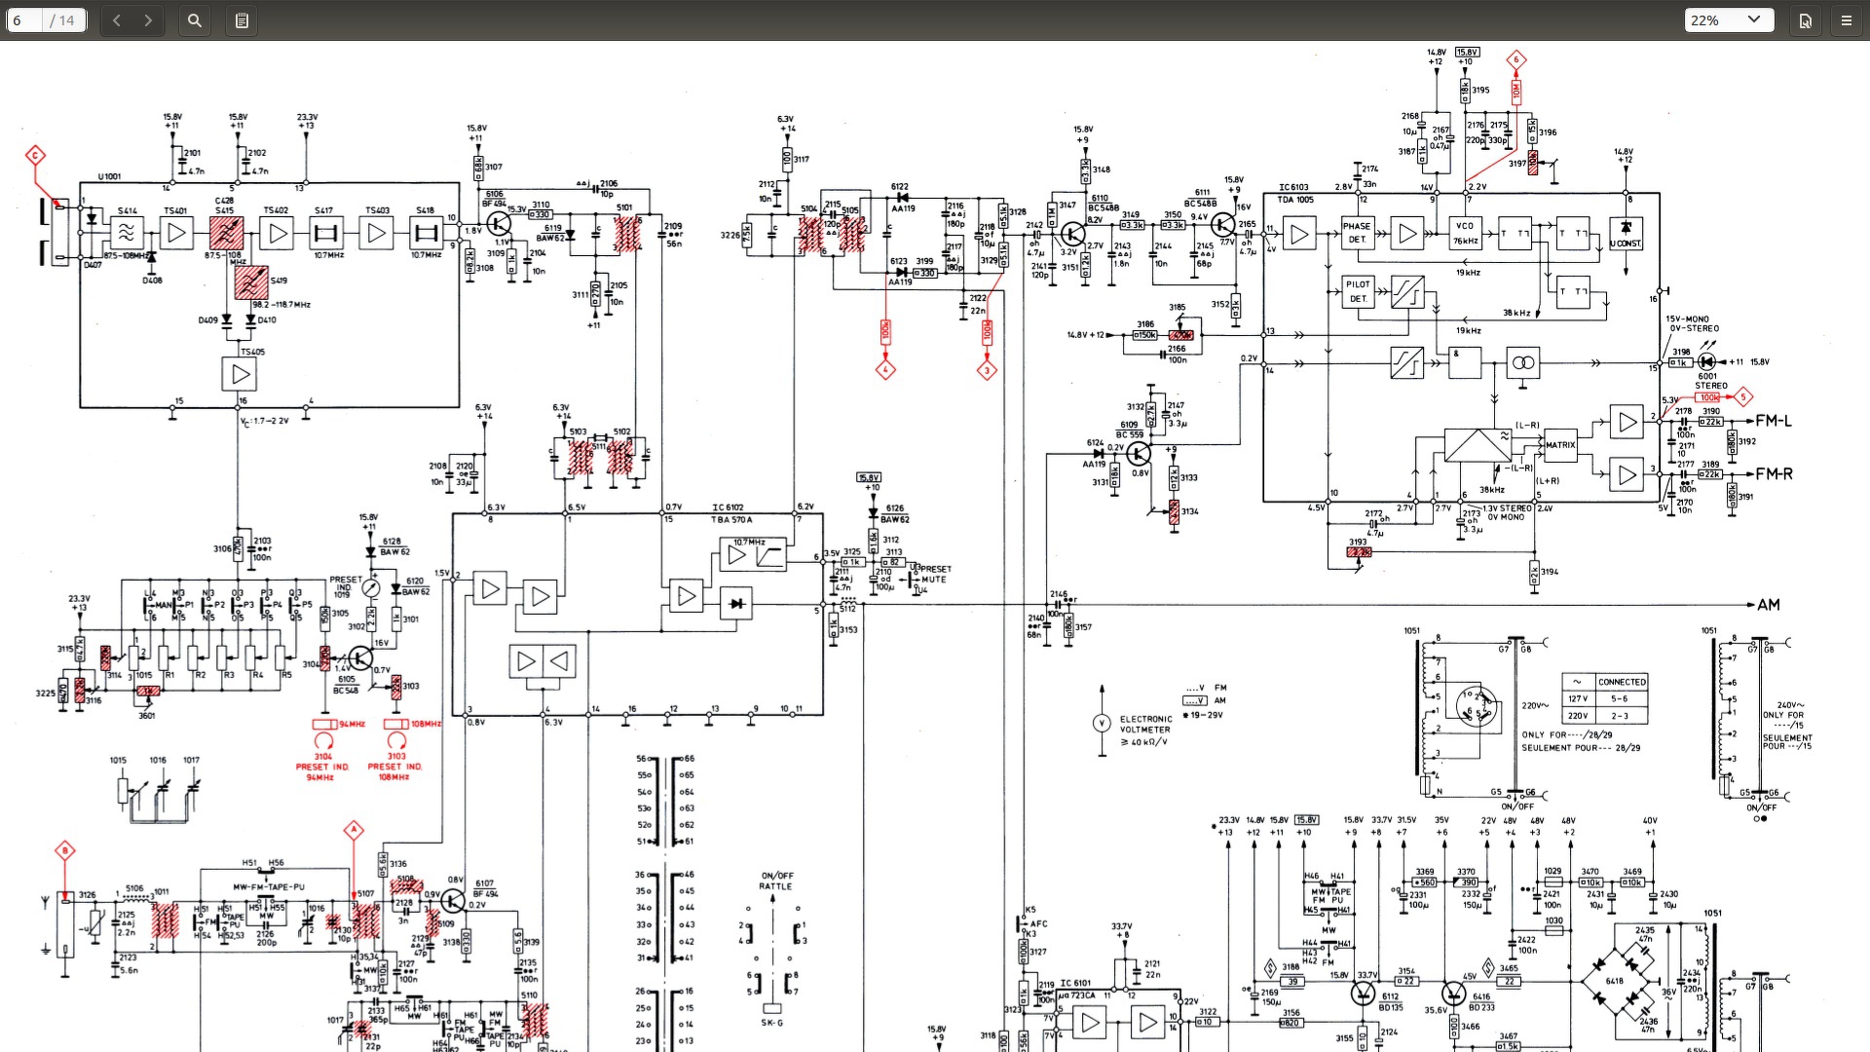Click the IC 6102 TBA 570A label
The width and height of the screenshot is (1870, 1052).
click(731, 513)
